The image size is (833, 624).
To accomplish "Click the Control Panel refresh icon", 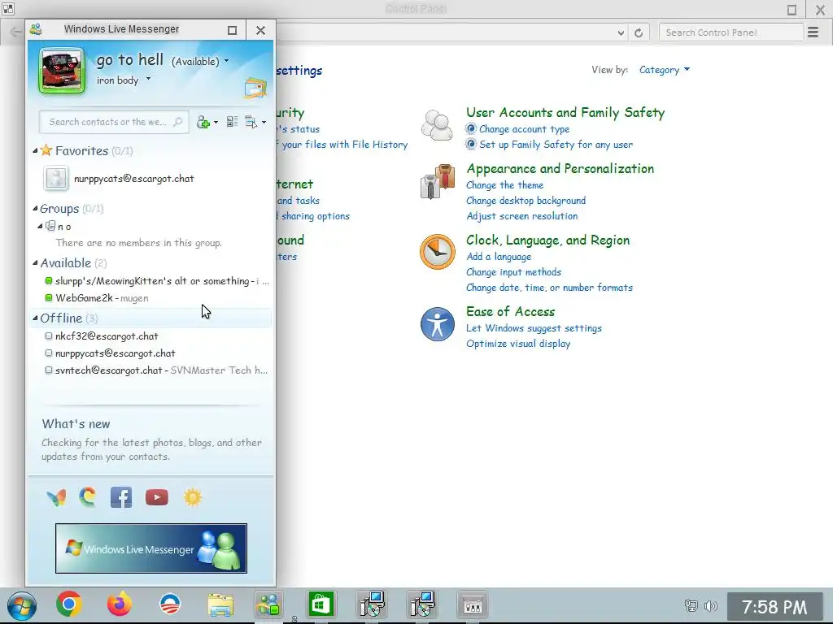I will tap(639, 32).
